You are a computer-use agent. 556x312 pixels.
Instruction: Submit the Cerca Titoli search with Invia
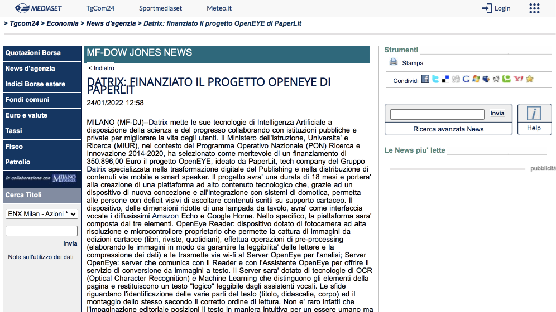(70, 243)
